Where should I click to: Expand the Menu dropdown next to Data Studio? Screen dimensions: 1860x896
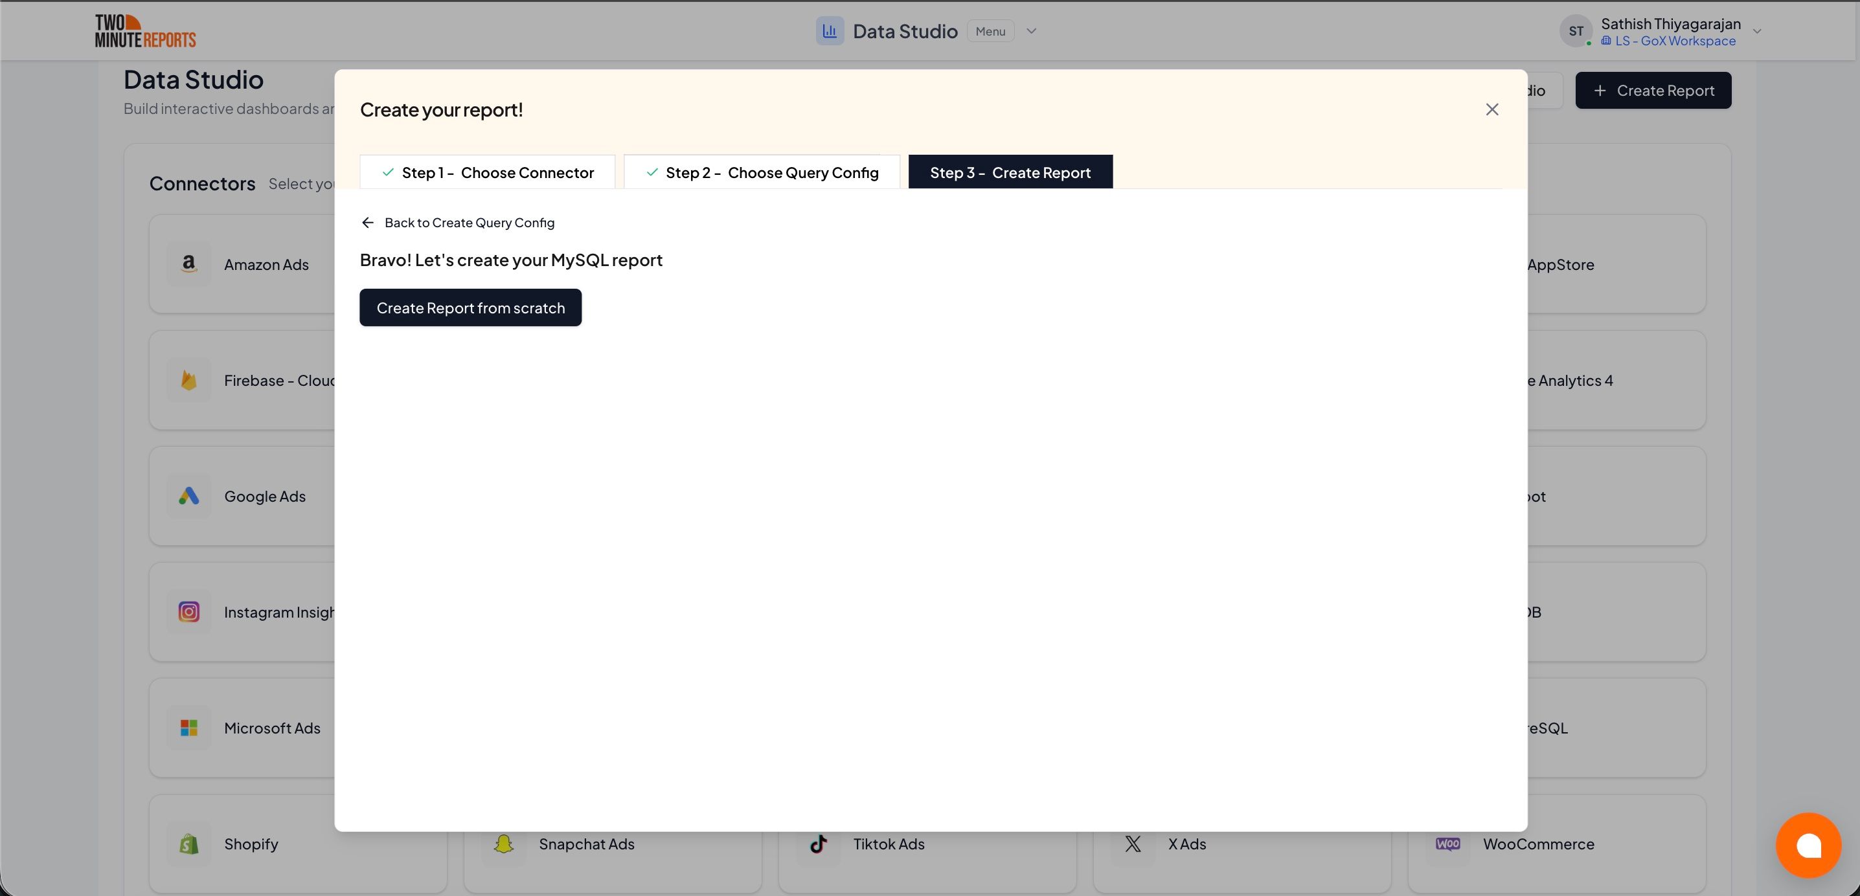[x=1030, y=31]
